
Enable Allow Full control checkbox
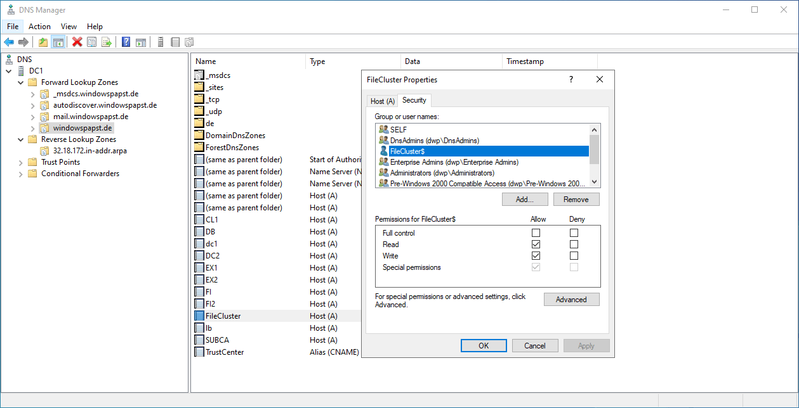(536, 233)
